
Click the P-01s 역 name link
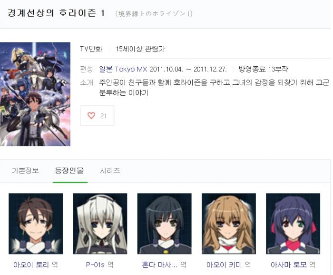click(x=100, y=265)
